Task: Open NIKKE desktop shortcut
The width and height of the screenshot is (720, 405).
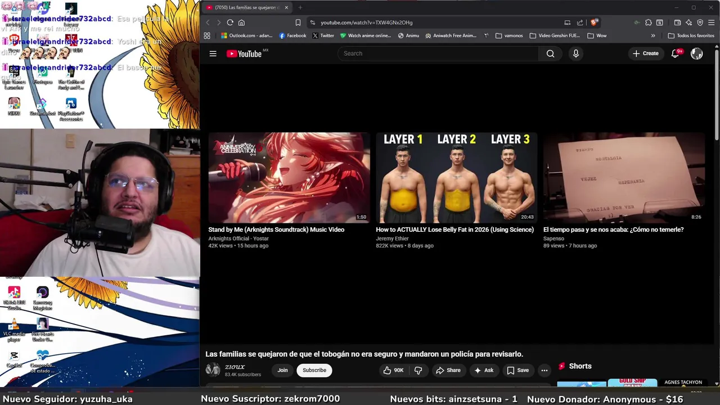Action: tap(14, 107)
